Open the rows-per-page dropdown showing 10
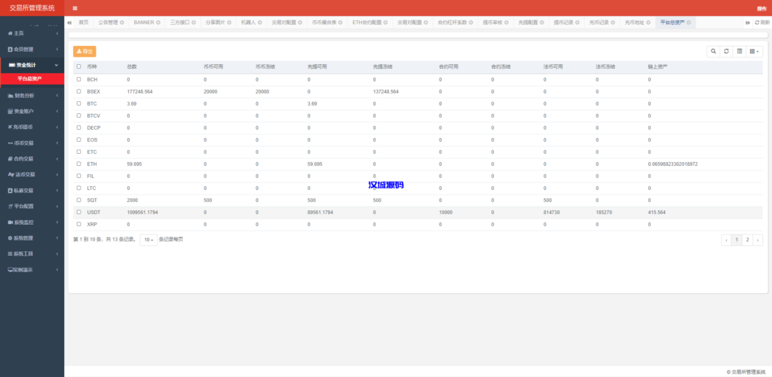The image size is (772, 377). point(149,239)
